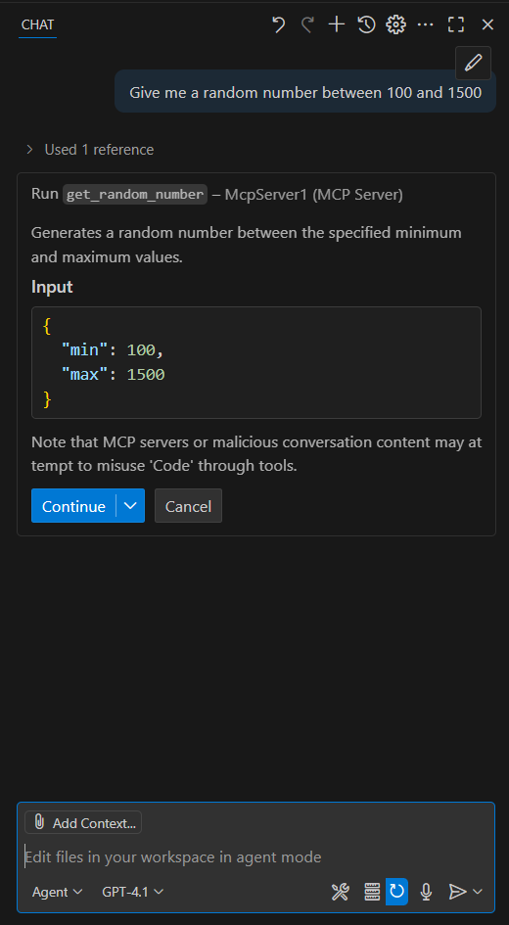The width and height of the screenshot is (509, 925).
Task: Undo the last chat request
Action: [278, 24]
